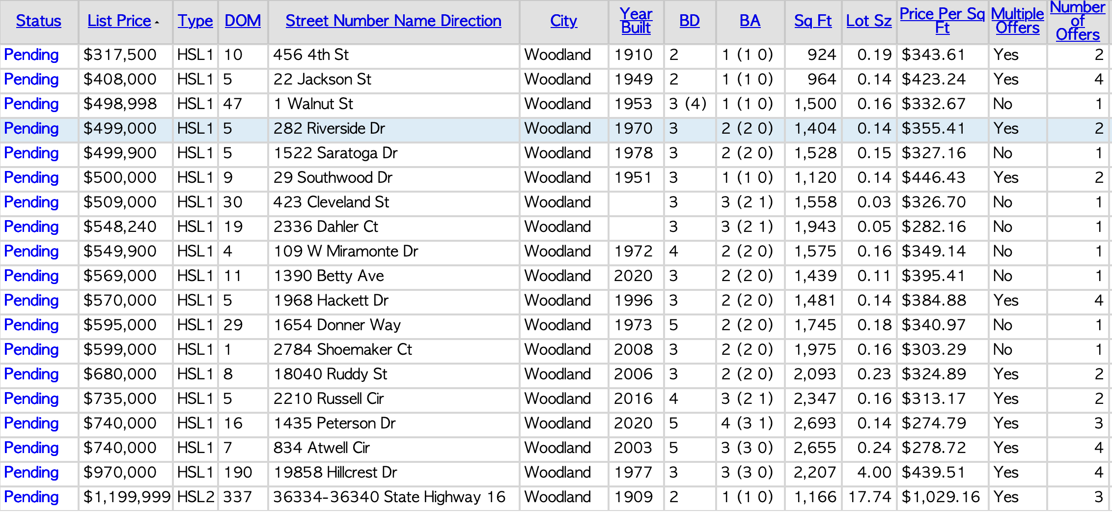Sort by the BD bedrooms column
1112x512 pixels.
tap(689, 21)
